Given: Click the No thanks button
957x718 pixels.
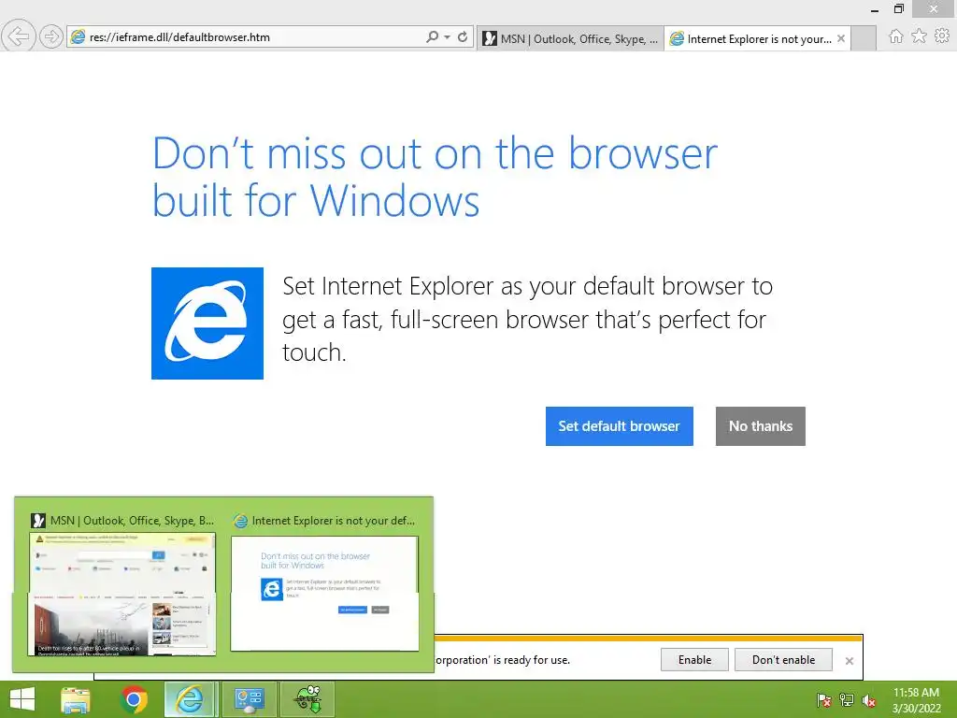Looking at the screenshot, I should coord(761,426).
